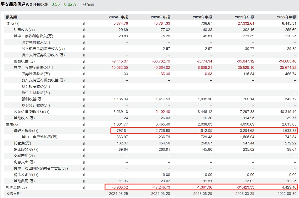Viewport: 299px width, 198px height.
Task: Click value 547.44 in 托管费 row
Action: [249, 143]
